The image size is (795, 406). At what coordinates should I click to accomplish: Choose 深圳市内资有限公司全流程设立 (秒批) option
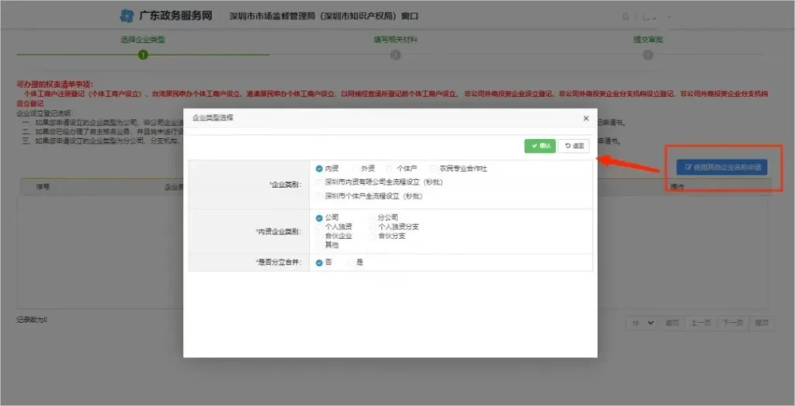coord(320,182)
